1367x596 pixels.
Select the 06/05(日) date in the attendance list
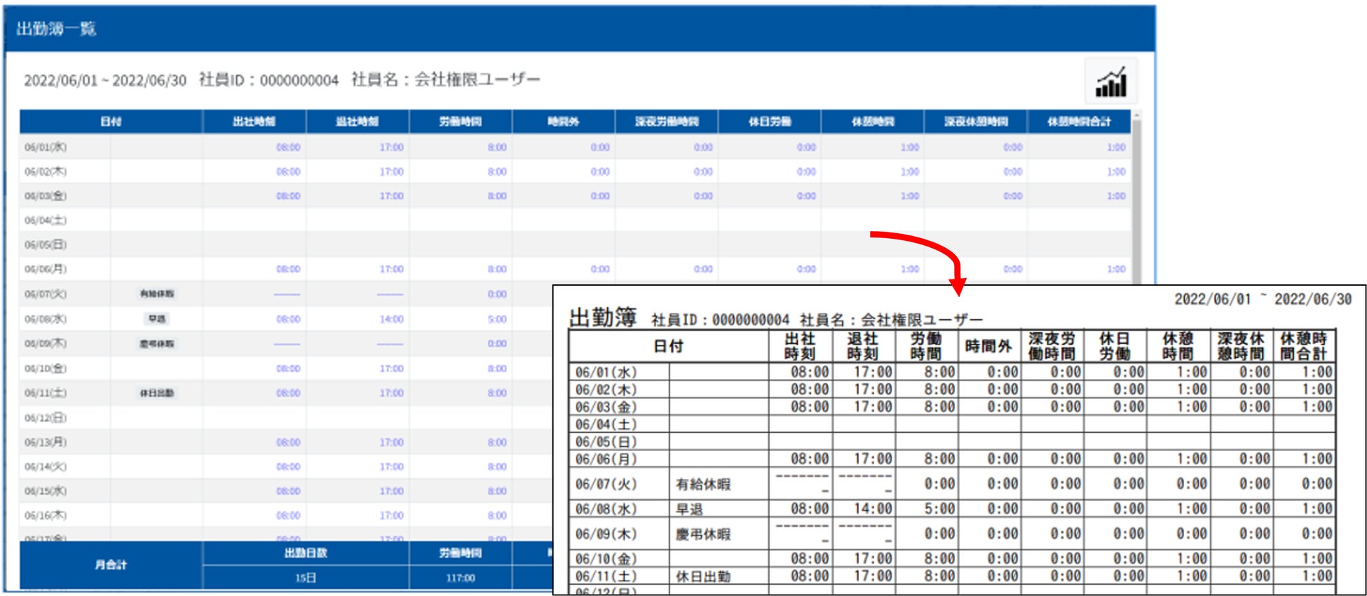46,245
